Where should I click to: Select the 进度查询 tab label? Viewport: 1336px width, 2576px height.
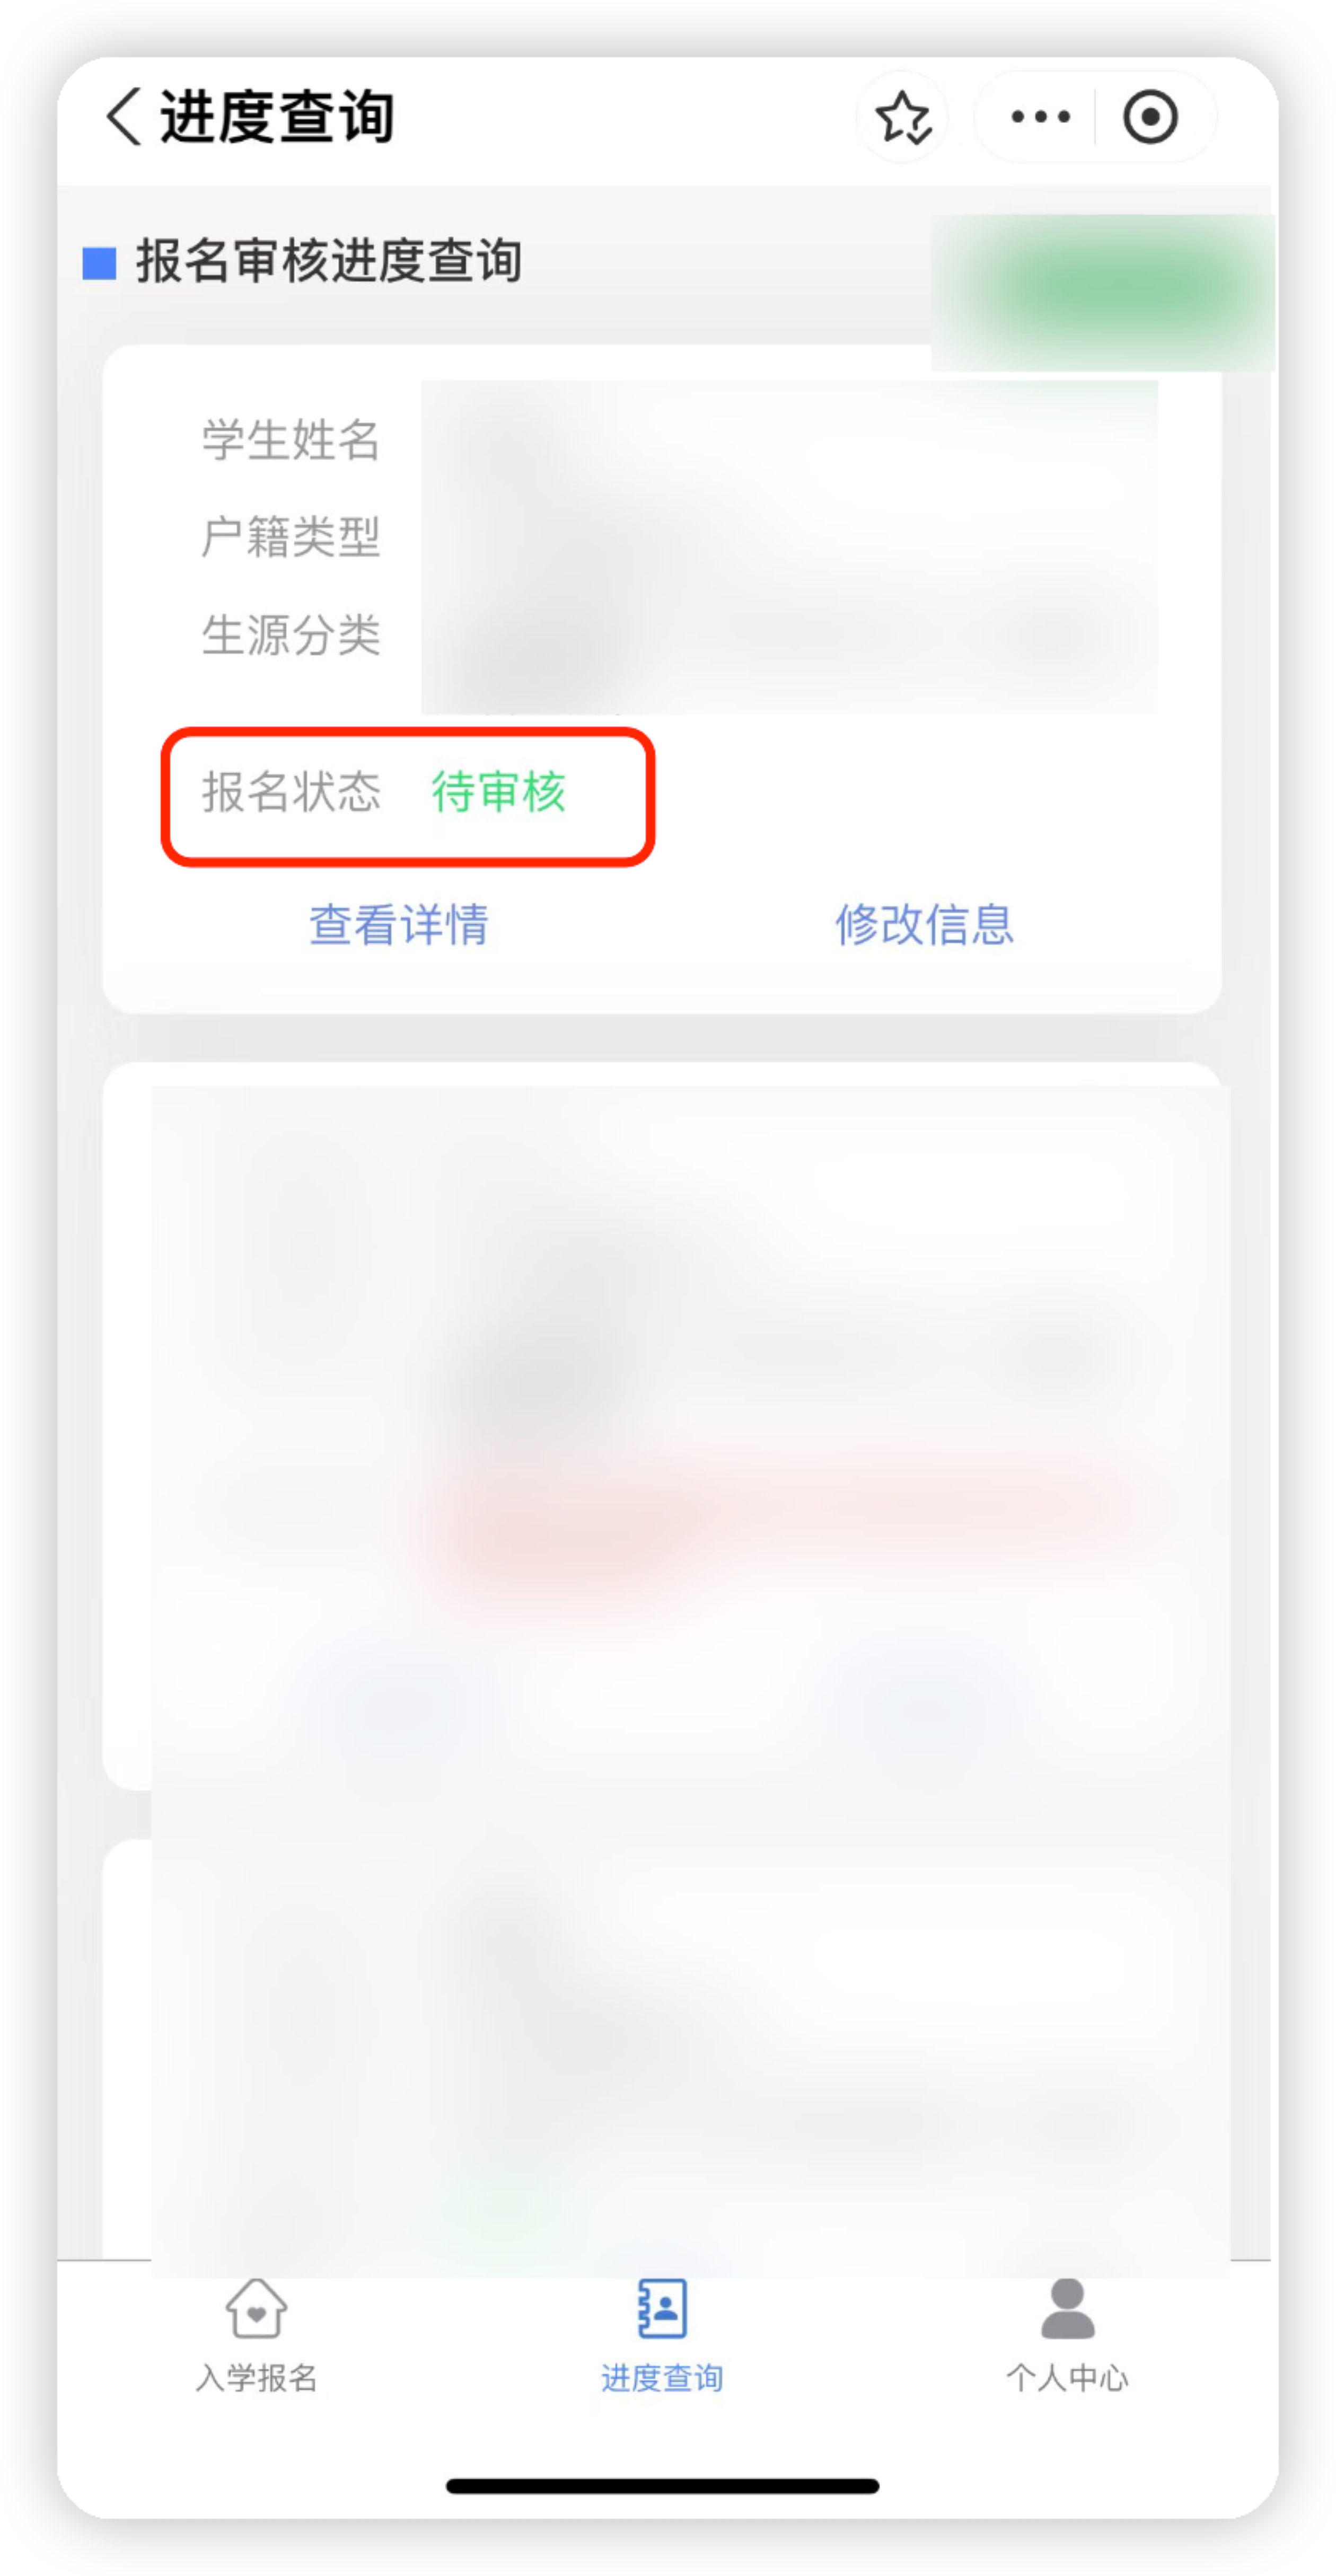click(x=662, y=2377)
